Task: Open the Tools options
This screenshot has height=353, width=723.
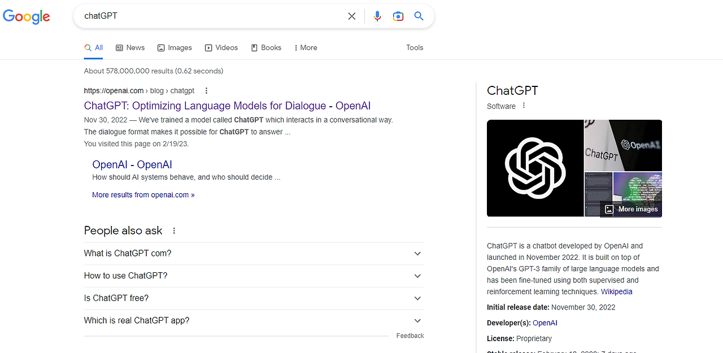Action: (415, 47)
